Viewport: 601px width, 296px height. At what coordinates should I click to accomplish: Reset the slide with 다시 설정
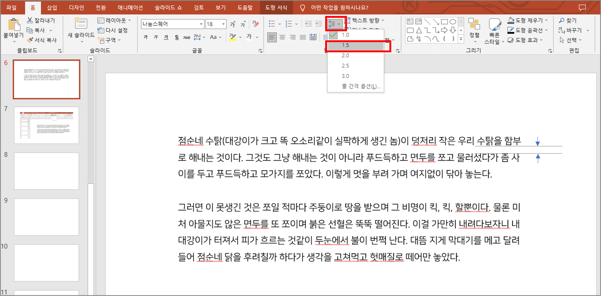pos(113,30)
